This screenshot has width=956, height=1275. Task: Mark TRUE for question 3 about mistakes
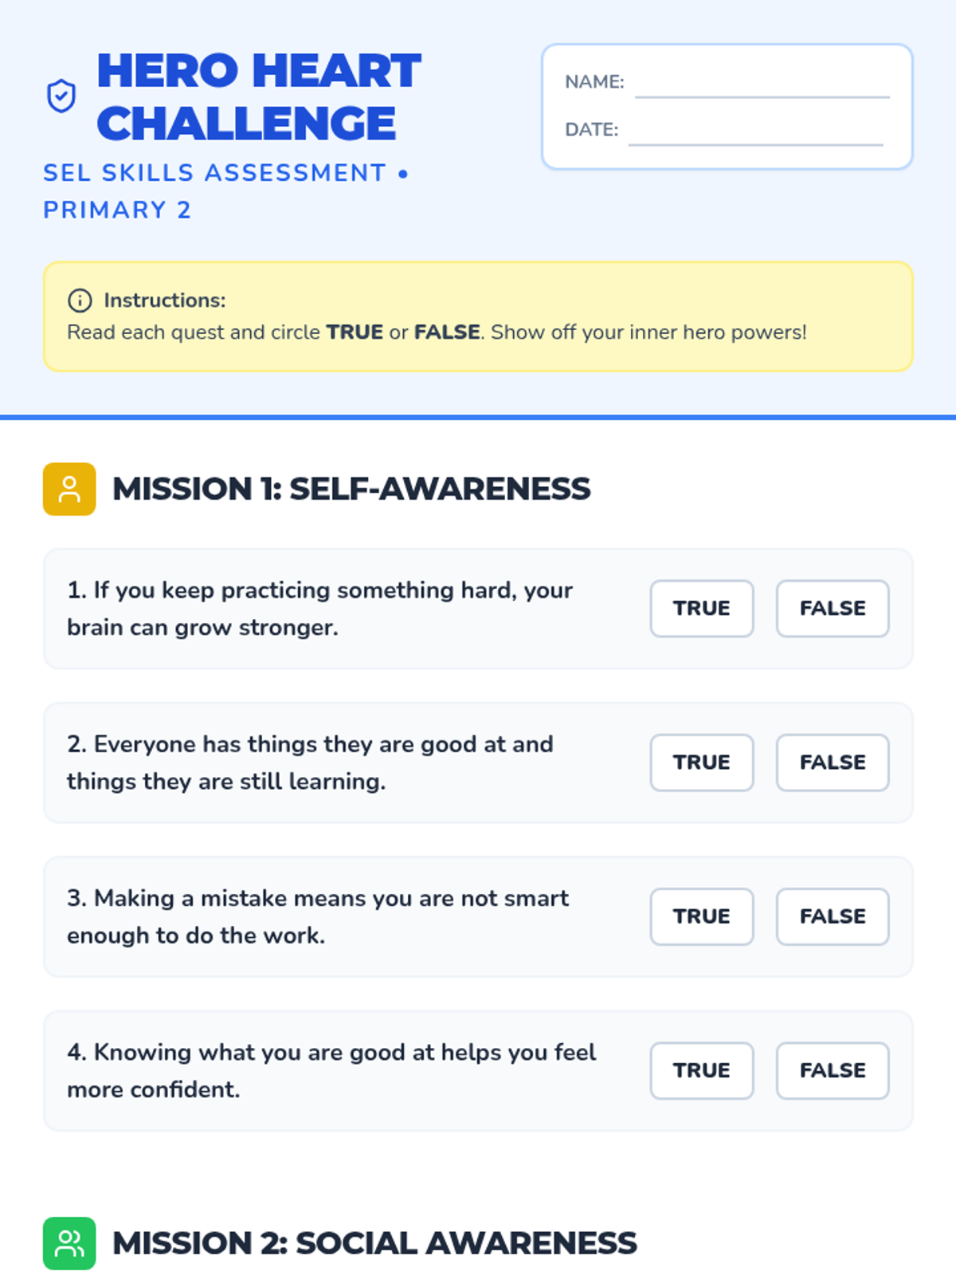coord(701,916)
